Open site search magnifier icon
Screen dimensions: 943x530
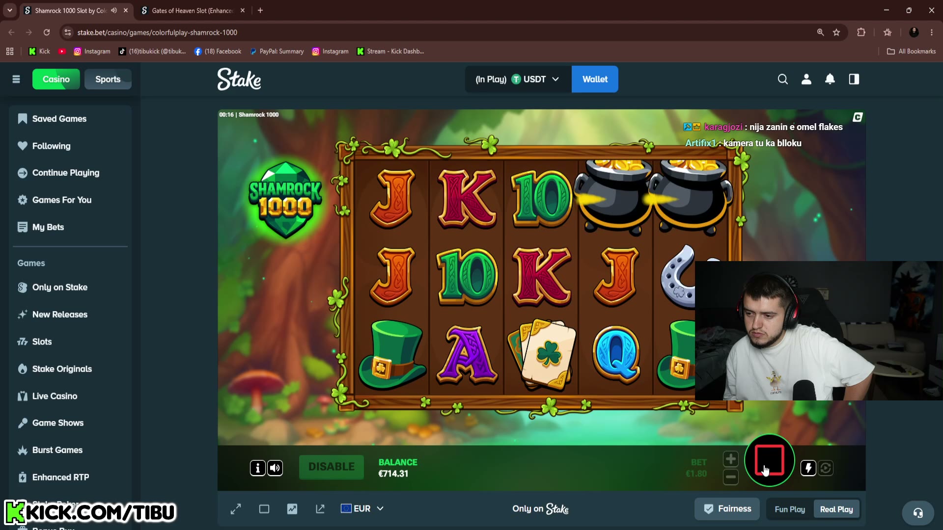(783, 79)
